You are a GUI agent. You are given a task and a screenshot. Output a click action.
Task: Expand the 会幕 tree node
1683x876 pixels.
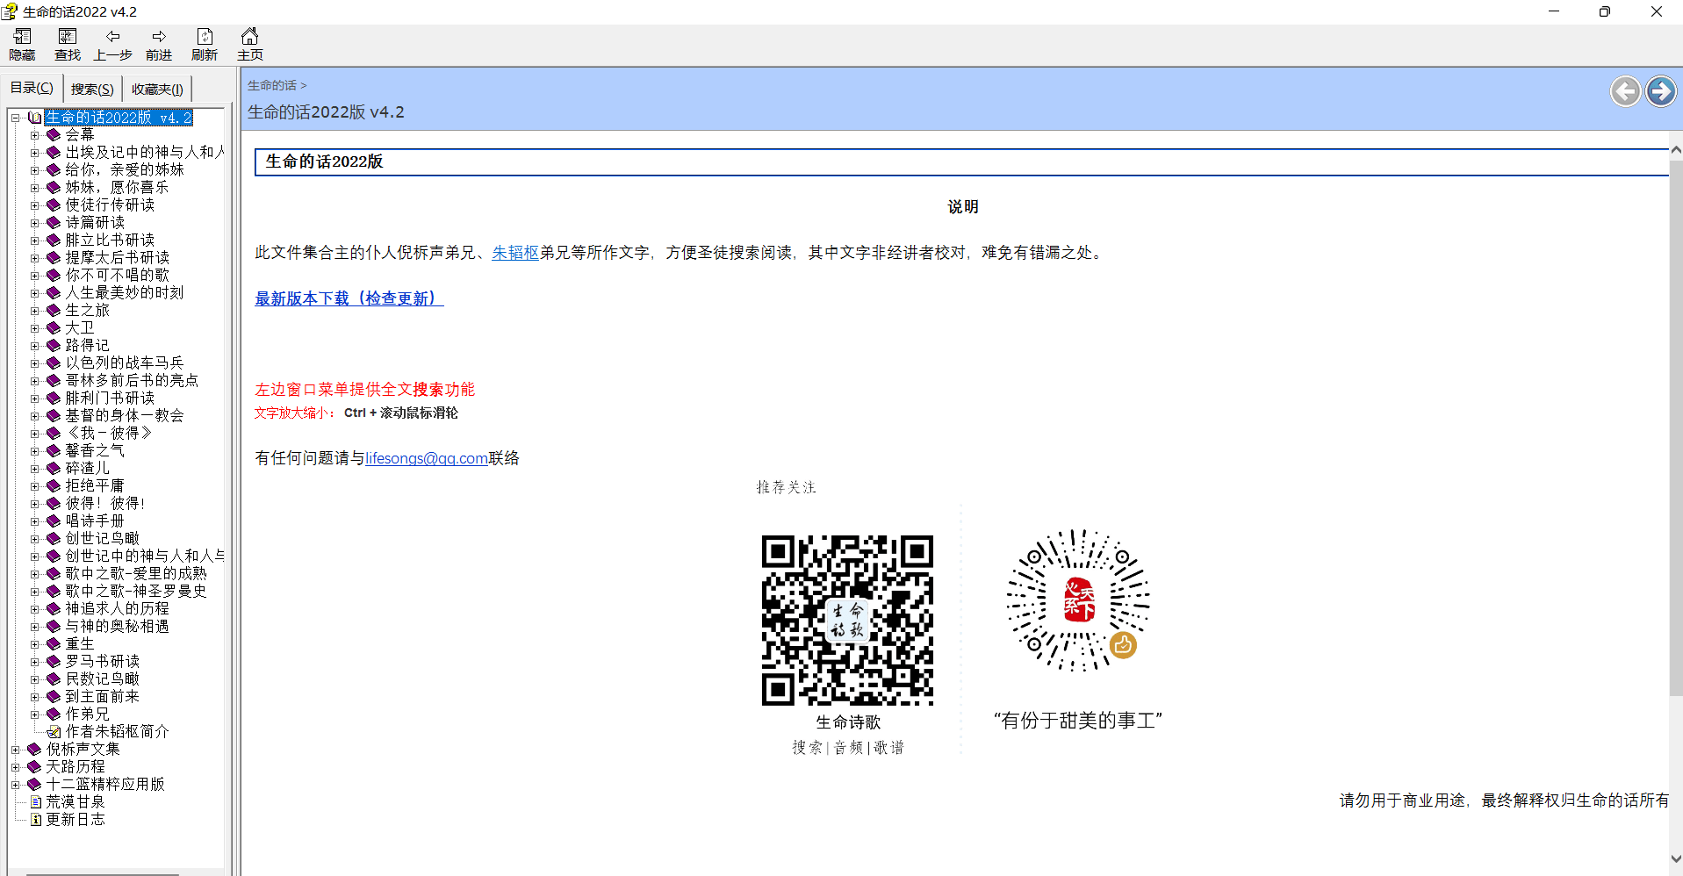pos(34,135)
